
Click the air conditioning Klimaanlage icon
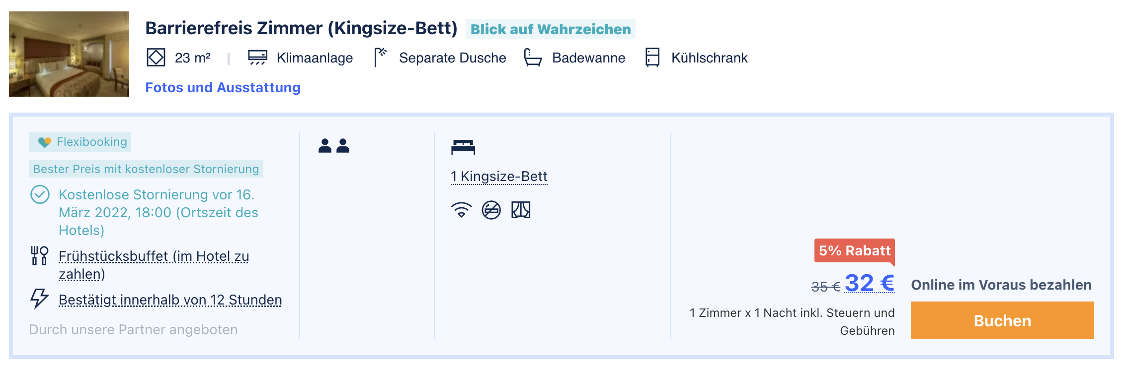pyautogui.click(x=257, y=58)
